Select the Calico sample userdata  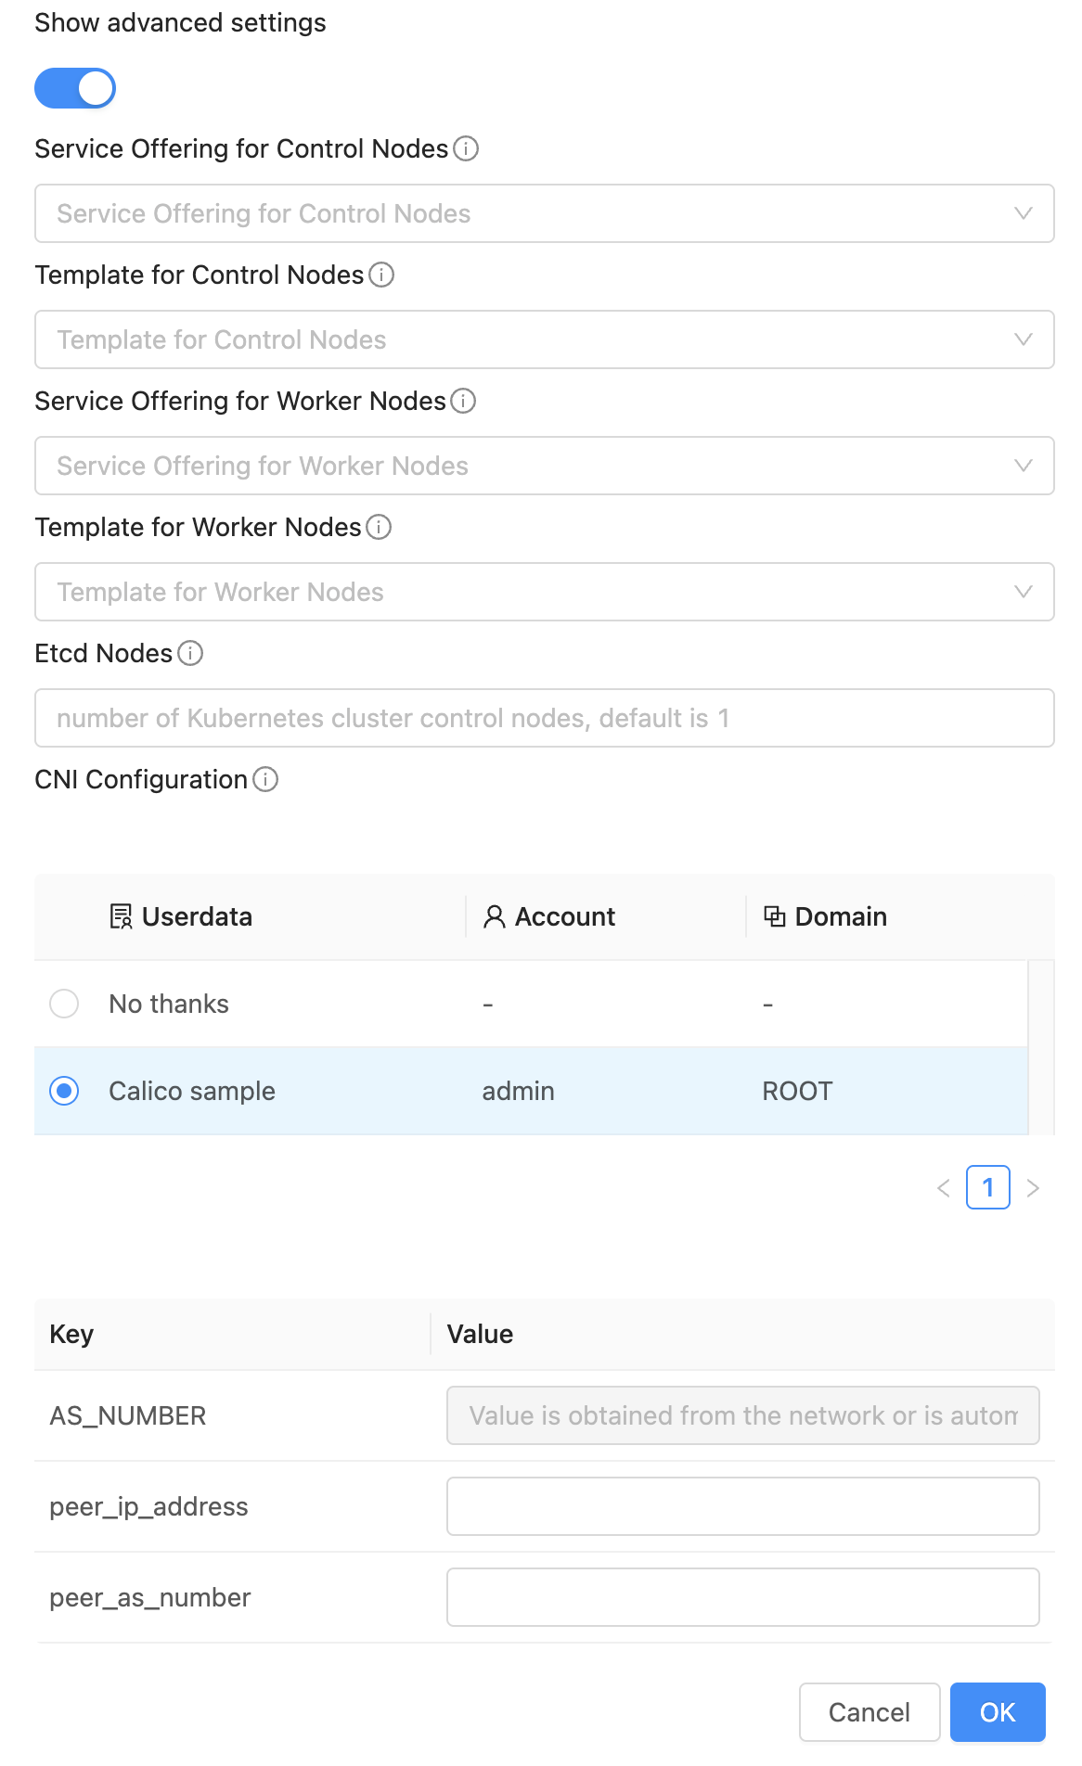click(x=63, y=1091)
